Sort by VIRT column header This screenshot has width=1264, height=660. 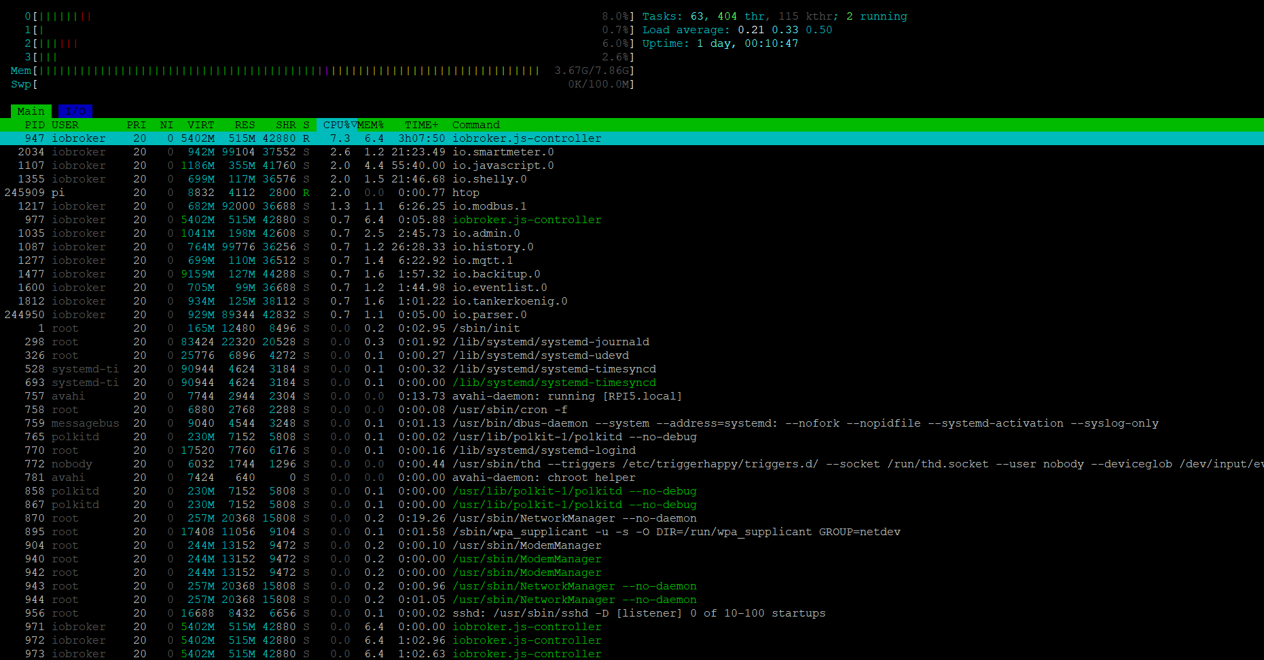(x=201, y=125)
